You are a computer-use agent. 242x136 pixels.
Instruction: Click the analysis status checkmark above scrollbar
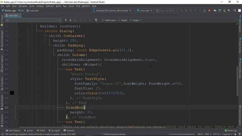tap(237, 24)
